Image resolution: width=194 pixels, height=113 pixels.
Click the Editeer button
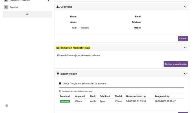click(x=183, y=39)
